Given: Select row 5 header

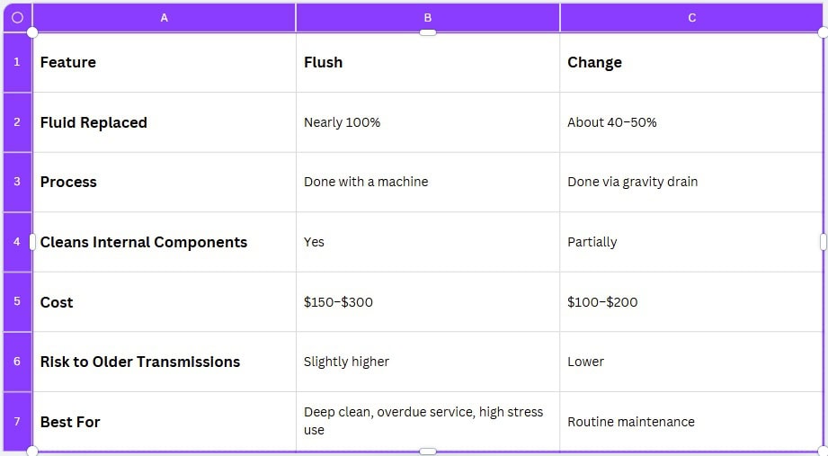Looking at the screenshot, I should tap(17, 301).
